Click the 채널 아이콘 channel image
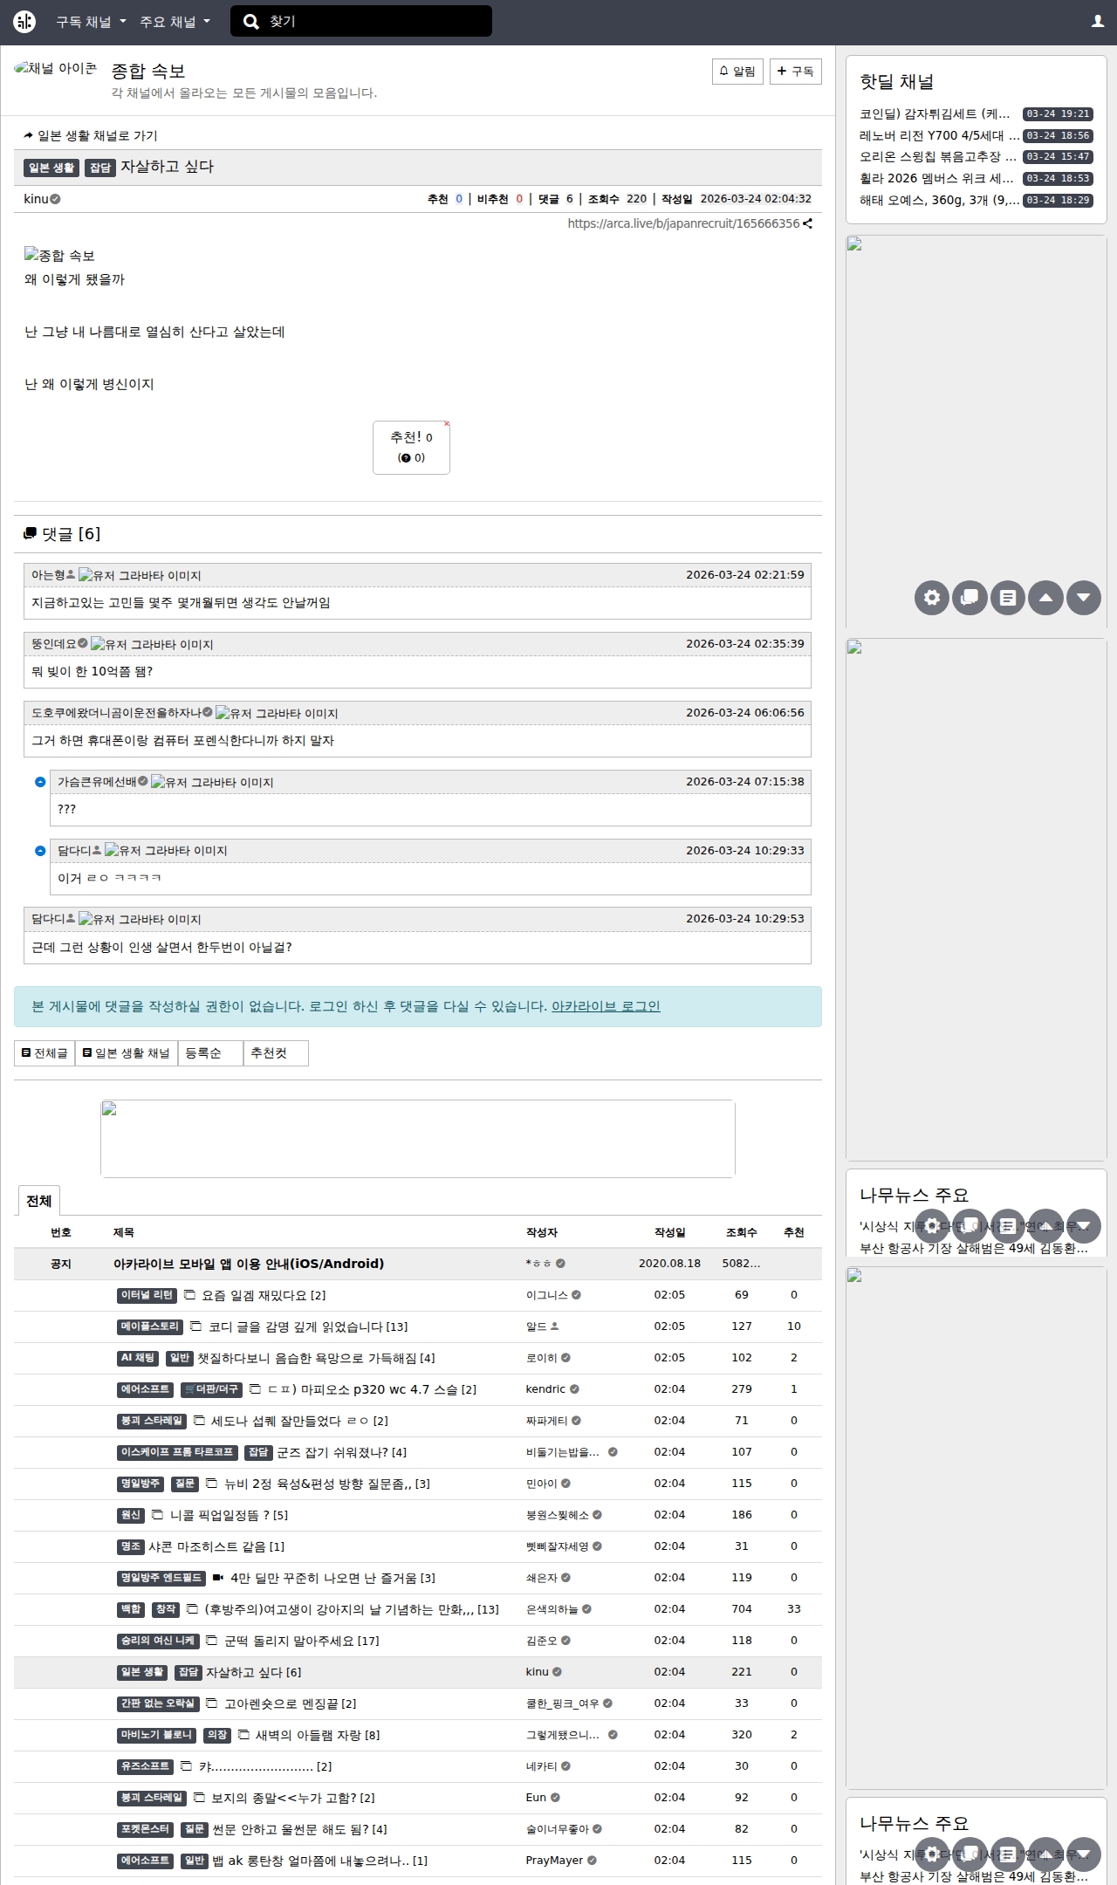 pyautogui.click(x=55, y=69)
